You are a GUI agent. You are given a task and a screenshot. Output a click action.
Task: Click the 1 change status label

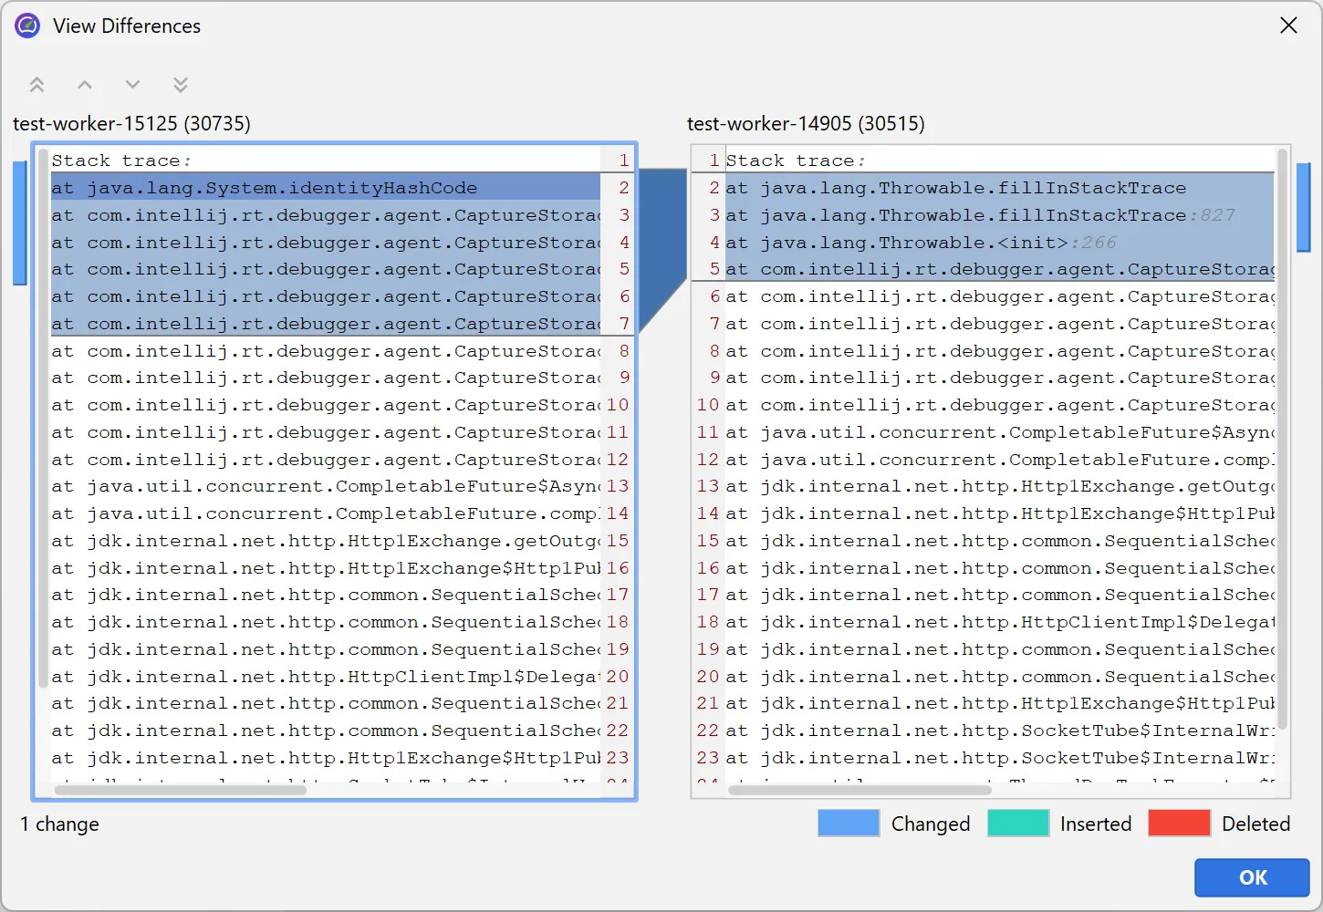[59, 824]
